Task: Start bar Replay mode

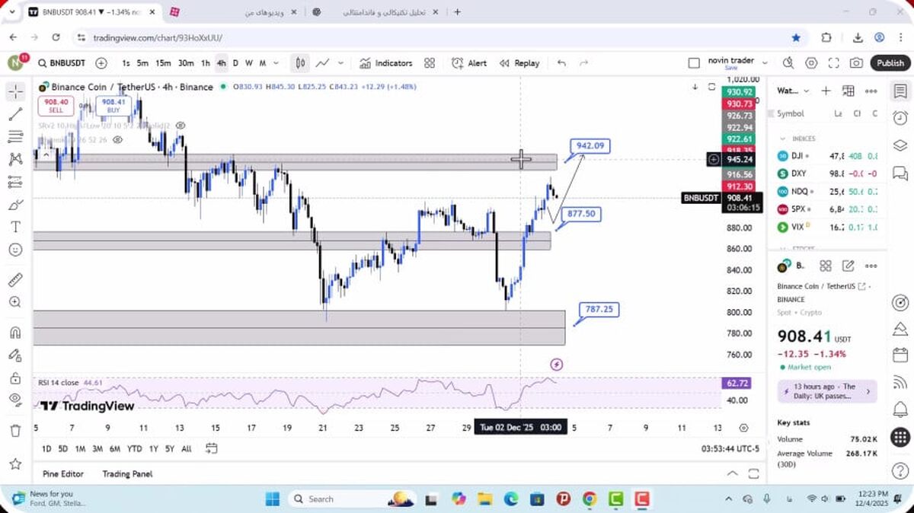Action: [x=519, y=63]
